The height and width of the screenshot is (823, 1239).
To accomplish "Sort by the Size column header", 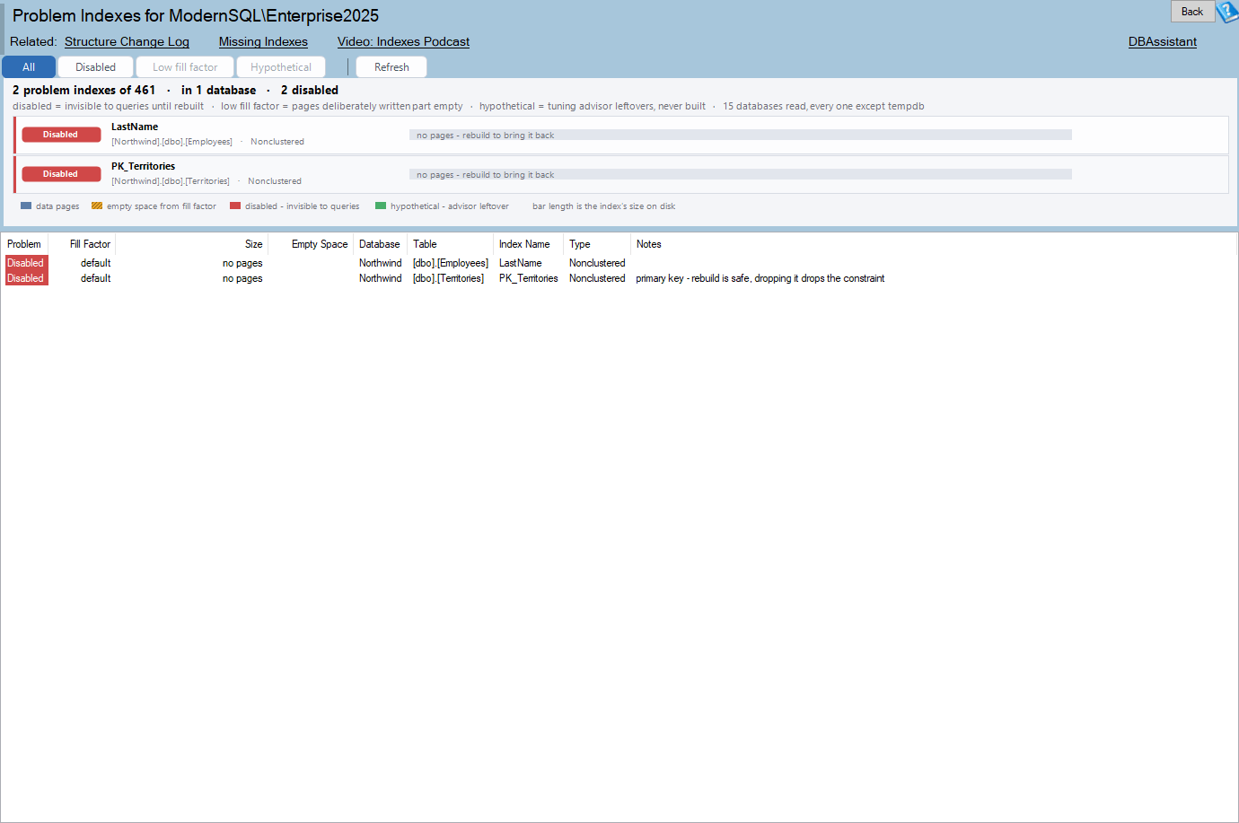I will pyautogui.click(x=192, y=244).
